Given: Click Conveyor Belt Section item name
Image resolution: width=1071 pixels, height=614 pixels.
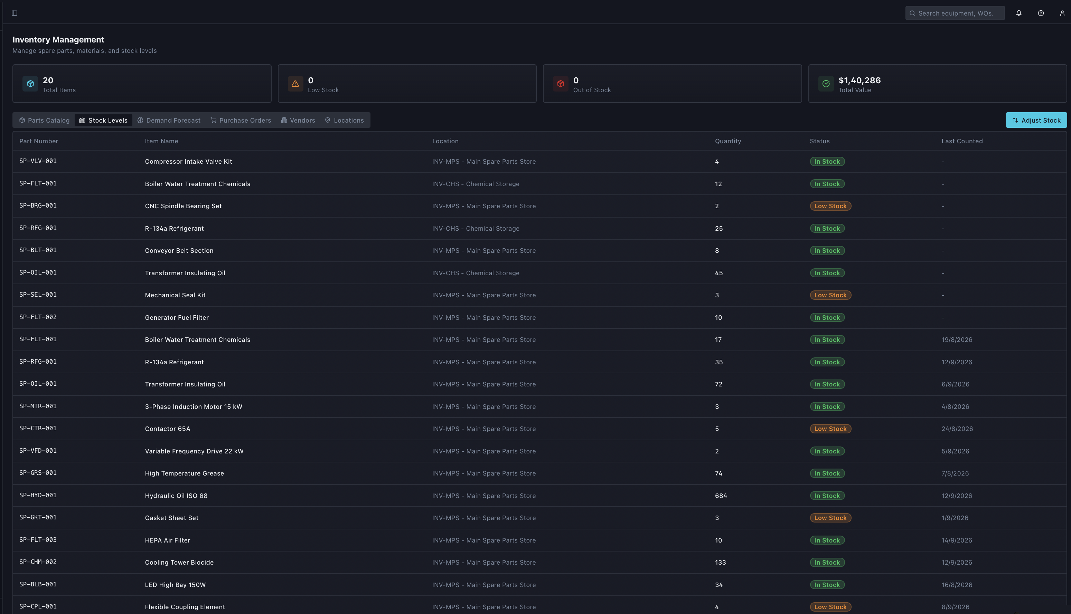Looking at the screenshot, I should [x=179, y=250].
